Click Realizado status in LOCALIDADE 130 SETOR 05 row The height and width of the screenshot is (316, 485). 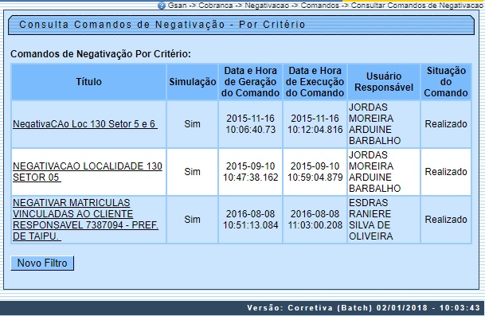point(446,172)
